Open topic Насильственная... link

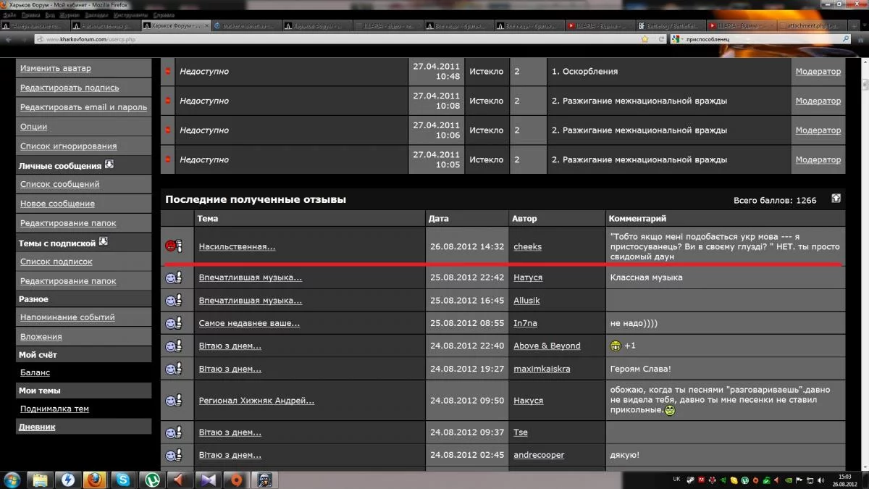(x=237, y=246)
